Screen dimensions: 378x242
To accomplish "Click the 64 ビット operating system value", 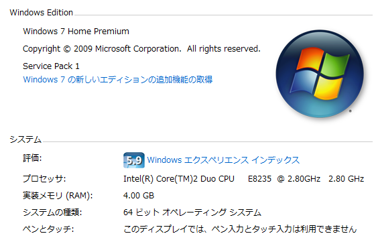I will pyautogui.click(x=192, y=213).
